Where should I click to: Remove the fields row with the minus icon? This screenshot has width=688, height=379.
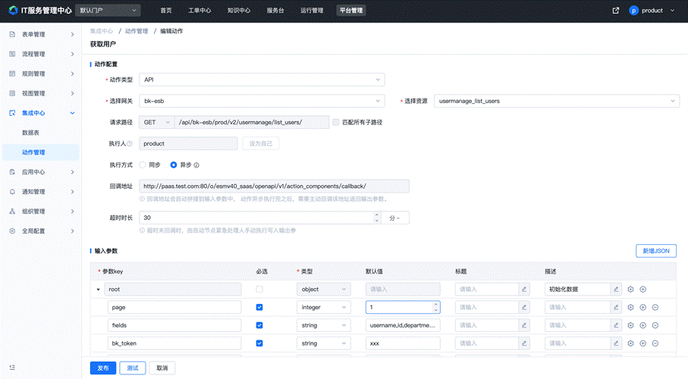(655, 325)
